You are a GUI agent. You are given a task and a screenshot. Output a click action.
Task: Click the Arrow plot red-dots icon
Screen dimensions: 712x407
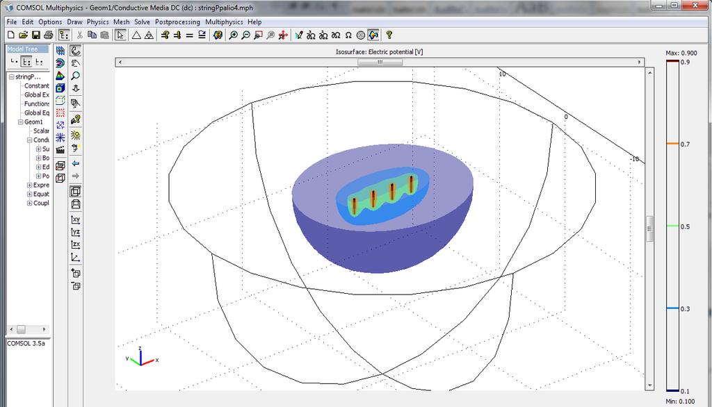(x=60, y=113)
